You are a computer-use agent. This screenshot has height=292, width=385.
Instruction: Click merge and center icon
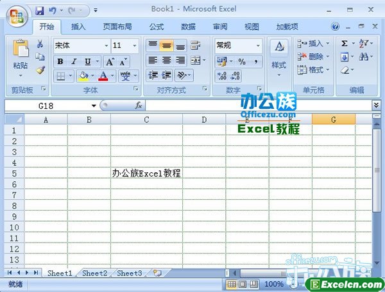pyautogui.click(x=196, y=60)
